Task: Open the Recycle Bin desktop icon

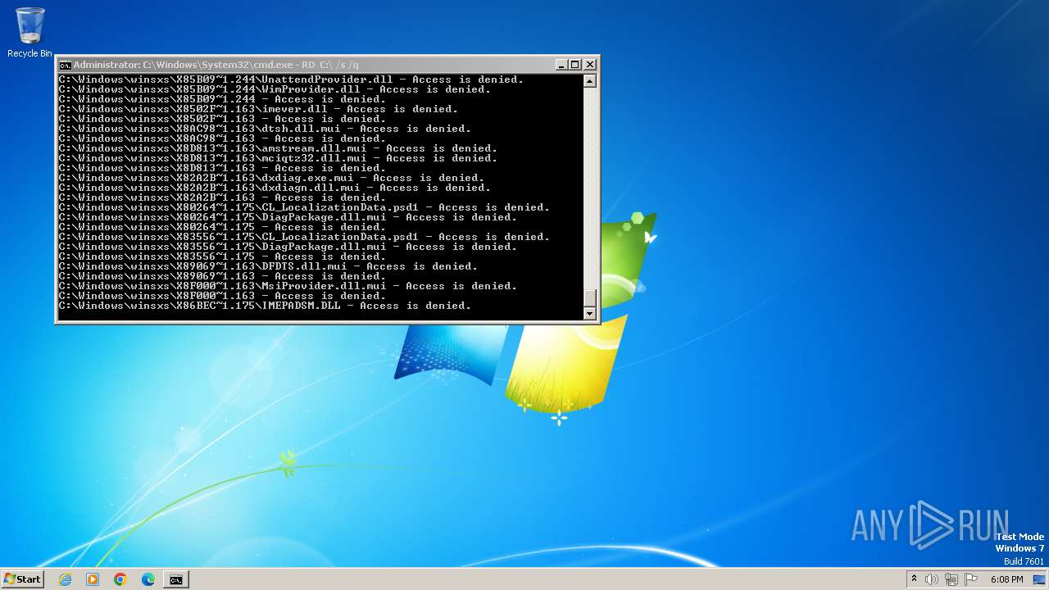Action: pyautogui.click(x=30, y=33)
